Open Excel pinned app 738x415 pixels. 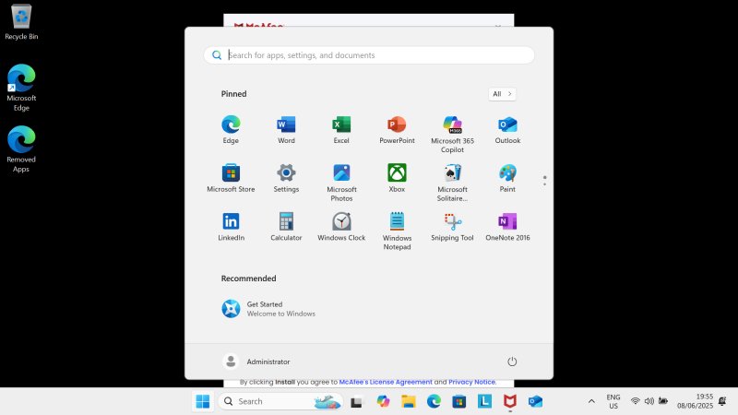click(x=341, y=130)
